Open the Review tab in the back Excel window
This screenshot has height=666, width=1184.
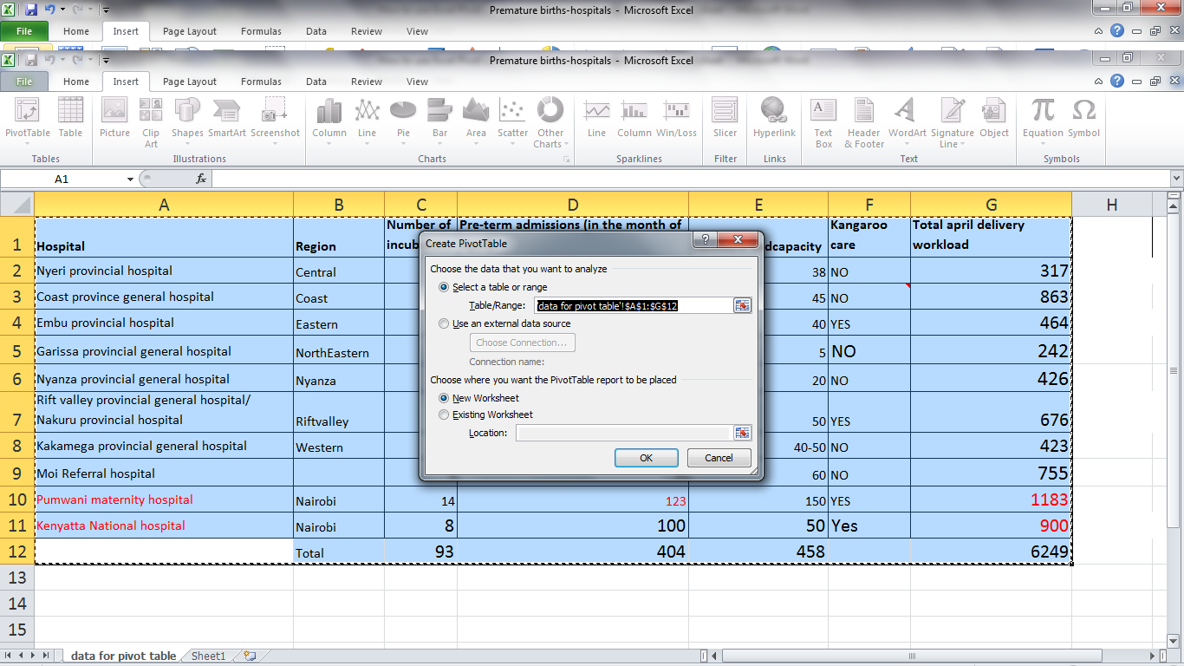(367, 31)
